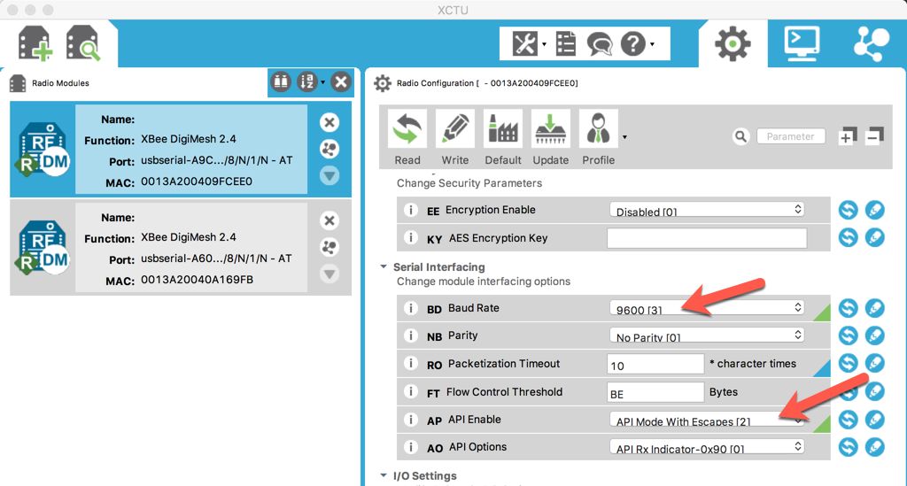The width and height of the screenshot is (907, 486).
Task: Collapse all configuration sections
Action: coord(875,136)
